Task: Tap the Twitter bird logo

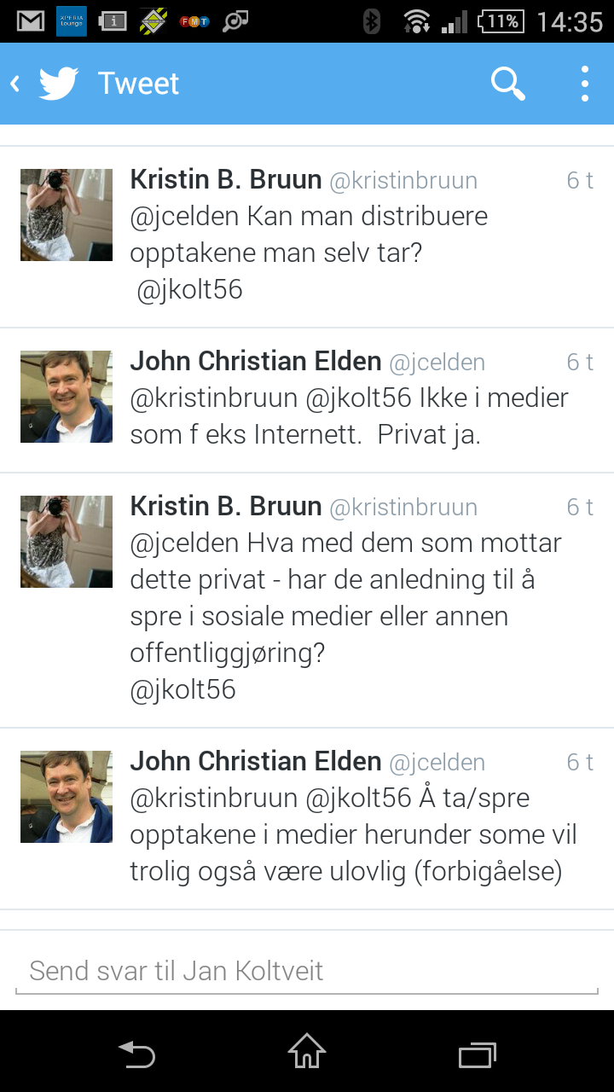Action: [59, 84]
